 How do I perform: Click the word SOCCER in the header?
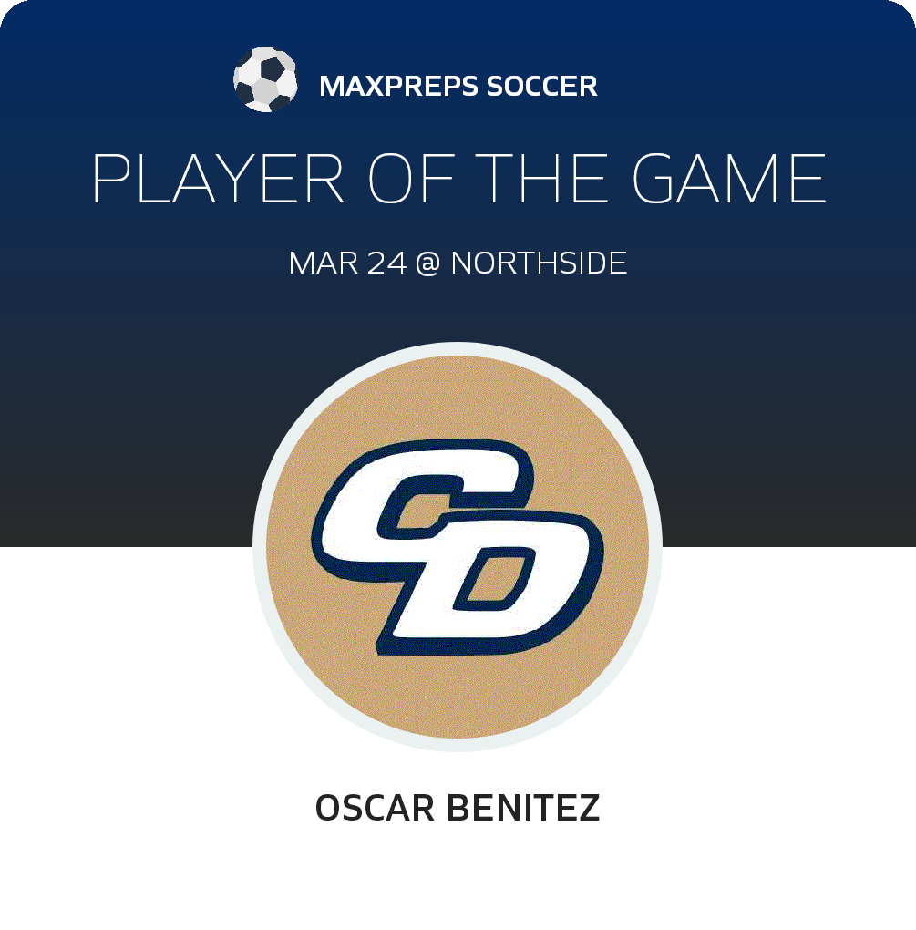point(542,86)
